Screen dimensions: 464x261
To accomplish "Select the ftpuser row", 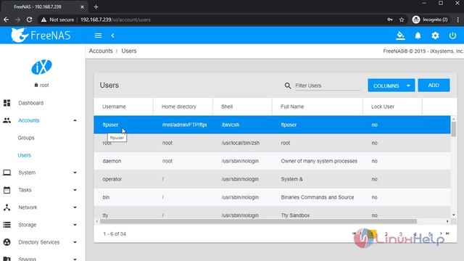I will coord(272,125).
